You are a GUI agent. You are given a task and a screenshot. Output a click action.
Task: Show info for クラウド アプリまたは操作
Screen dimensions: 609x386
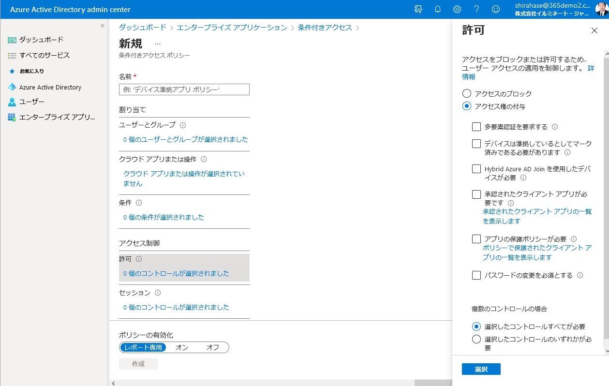[204, 159]
